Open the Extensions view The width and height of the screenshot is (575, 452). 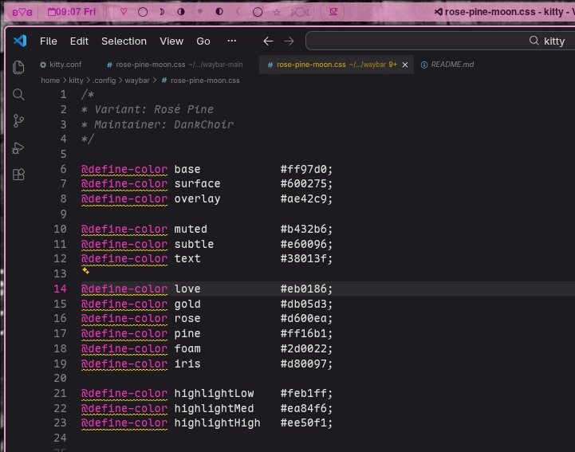pyautogui.click(x=18, y=175)
